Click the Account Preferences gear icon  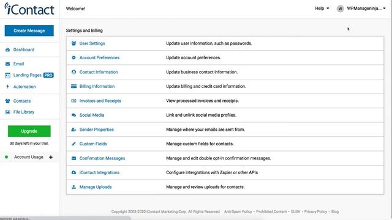point(73,57)
